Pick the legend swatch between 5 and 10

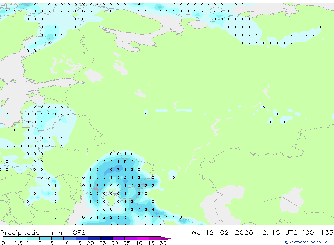(x=58, y=238)
